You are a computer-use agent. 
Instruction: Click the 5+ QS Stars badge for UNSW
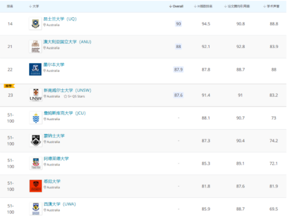(74, 96)
